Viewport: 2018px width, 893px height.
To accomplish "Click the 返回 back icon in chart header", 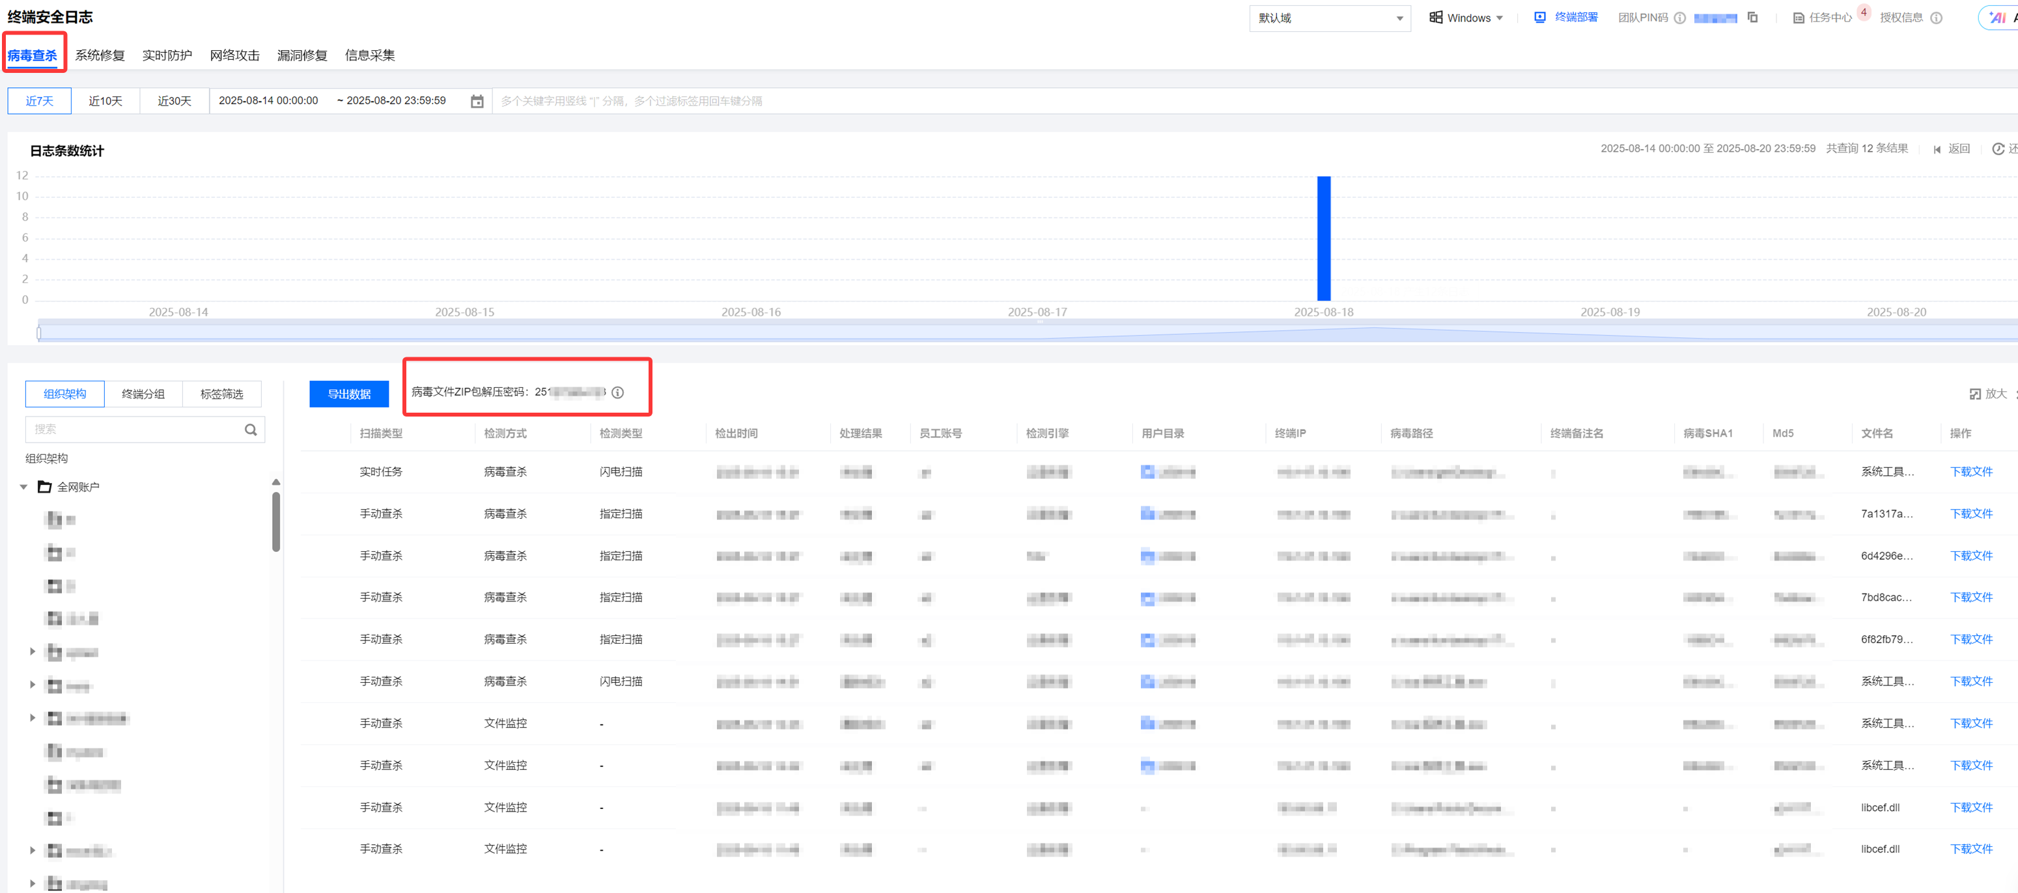I will pyautogui.click(x=1937, y=150).
